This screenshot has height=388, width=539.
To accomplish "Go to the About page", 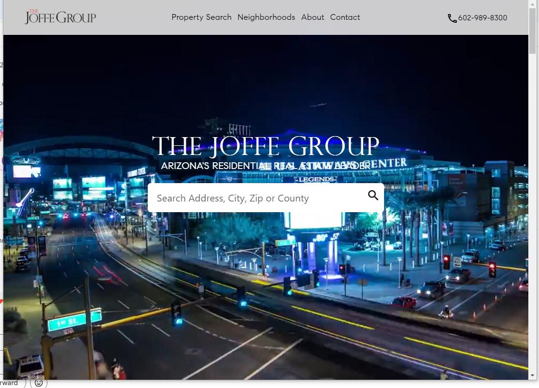I will [x=312, y=17].
